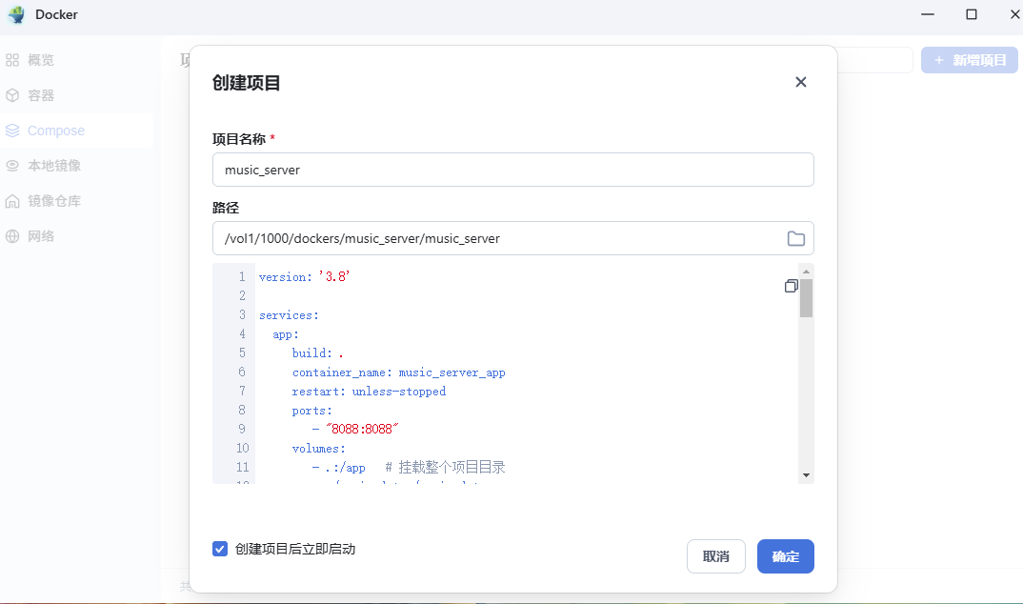Click the 项目名称 field containing music_server

click(512, 170)
